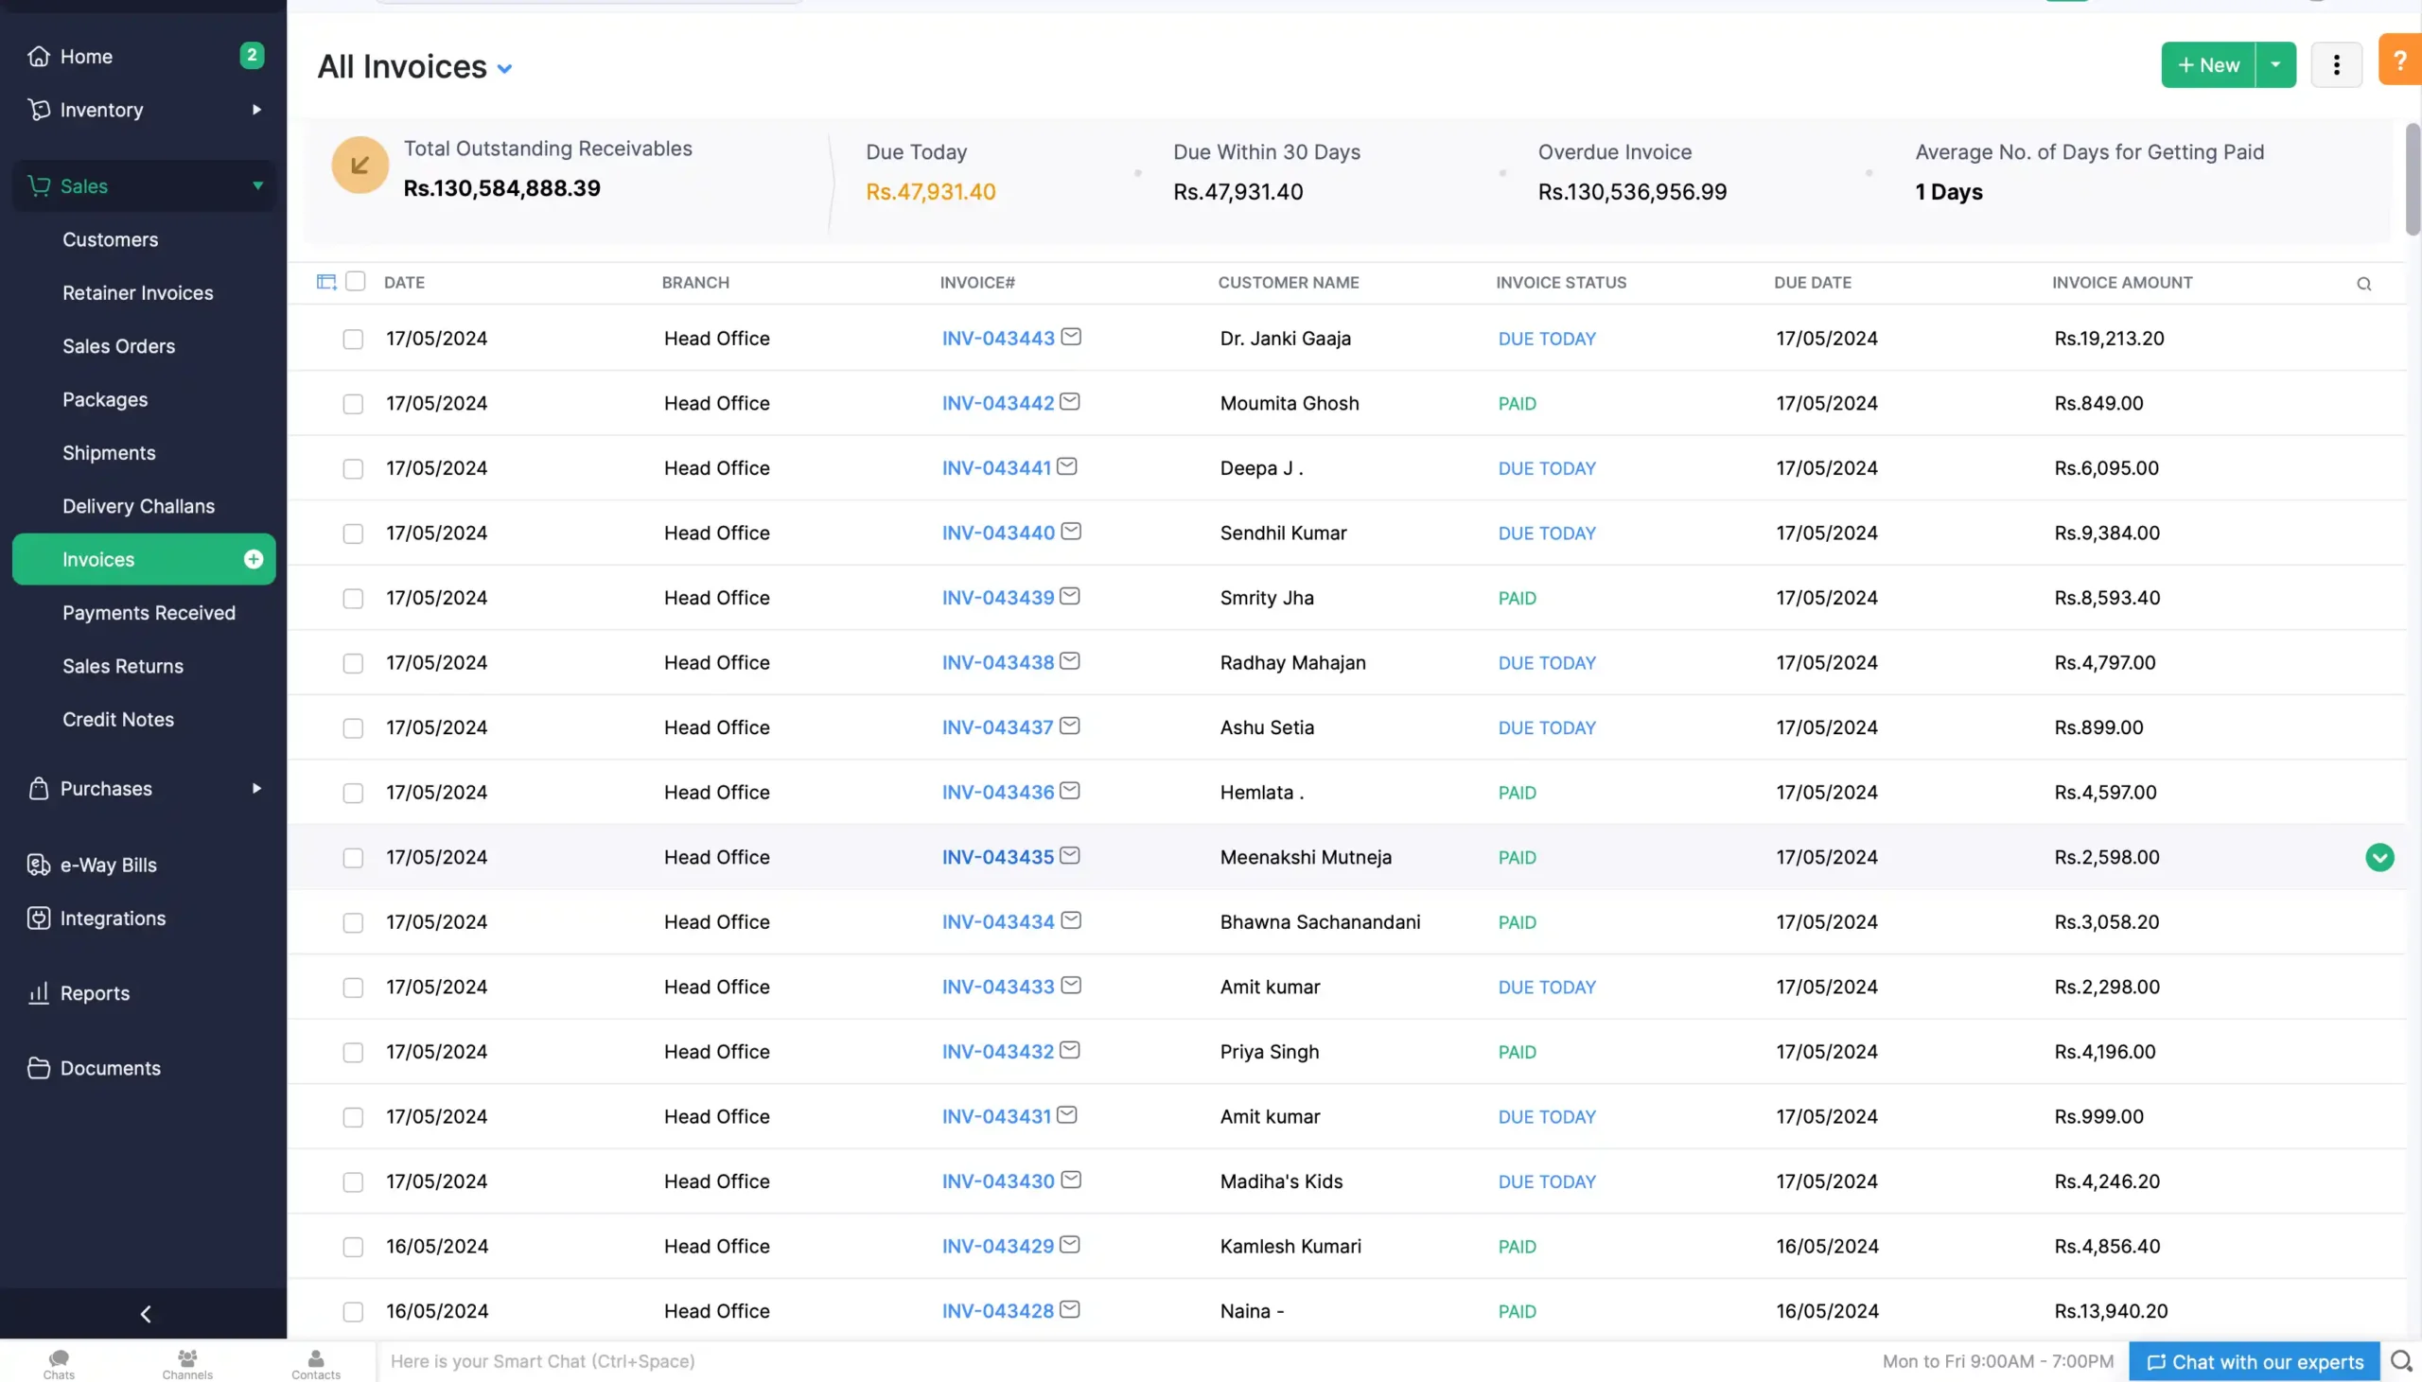Open Delivery Challans menu item
Image resolution: width=2422 pixels, height=1382 pixels.
point(138,506)
